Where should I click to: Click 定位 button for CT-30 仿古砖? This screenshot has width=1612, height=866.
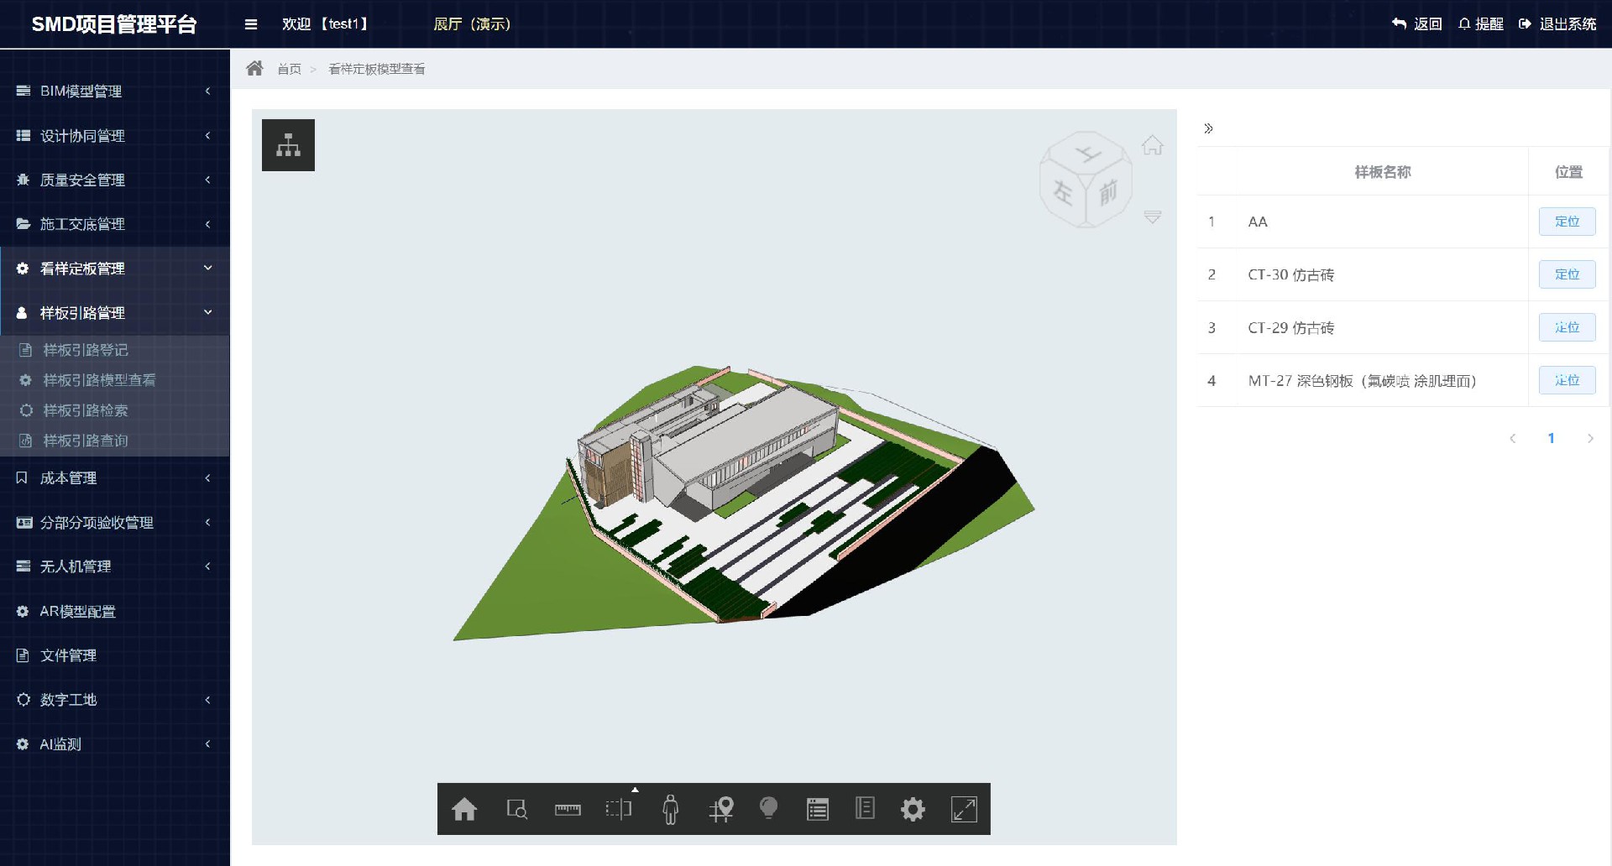tap(1567, 274)
